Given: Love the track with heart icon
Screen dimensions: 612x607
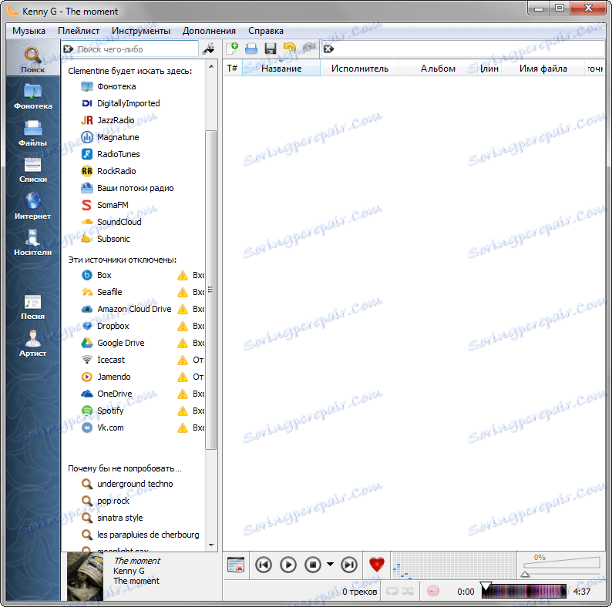Looking at the screenshot, I should [377, 565].
